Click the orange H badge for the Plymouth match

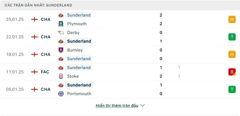(232, 19)
